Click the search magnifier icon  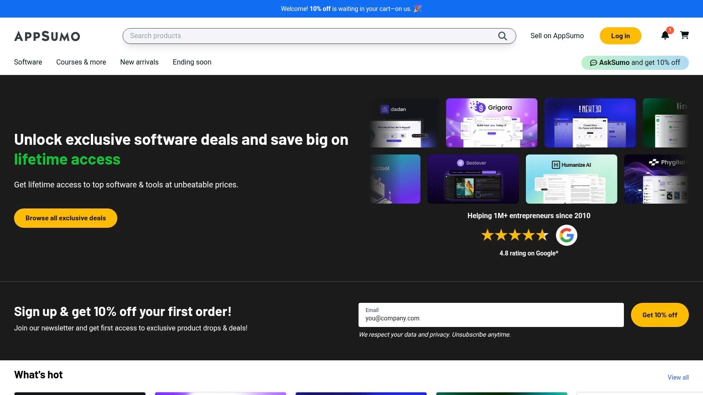[502, 36]
